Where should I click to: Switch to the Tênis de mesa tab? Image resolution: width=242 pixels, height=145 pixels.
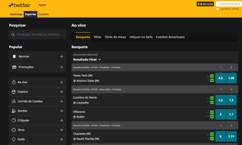point(115,37)
